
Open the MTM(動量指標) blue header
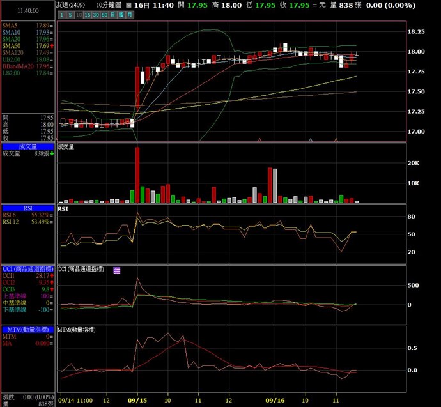point(27,329)
